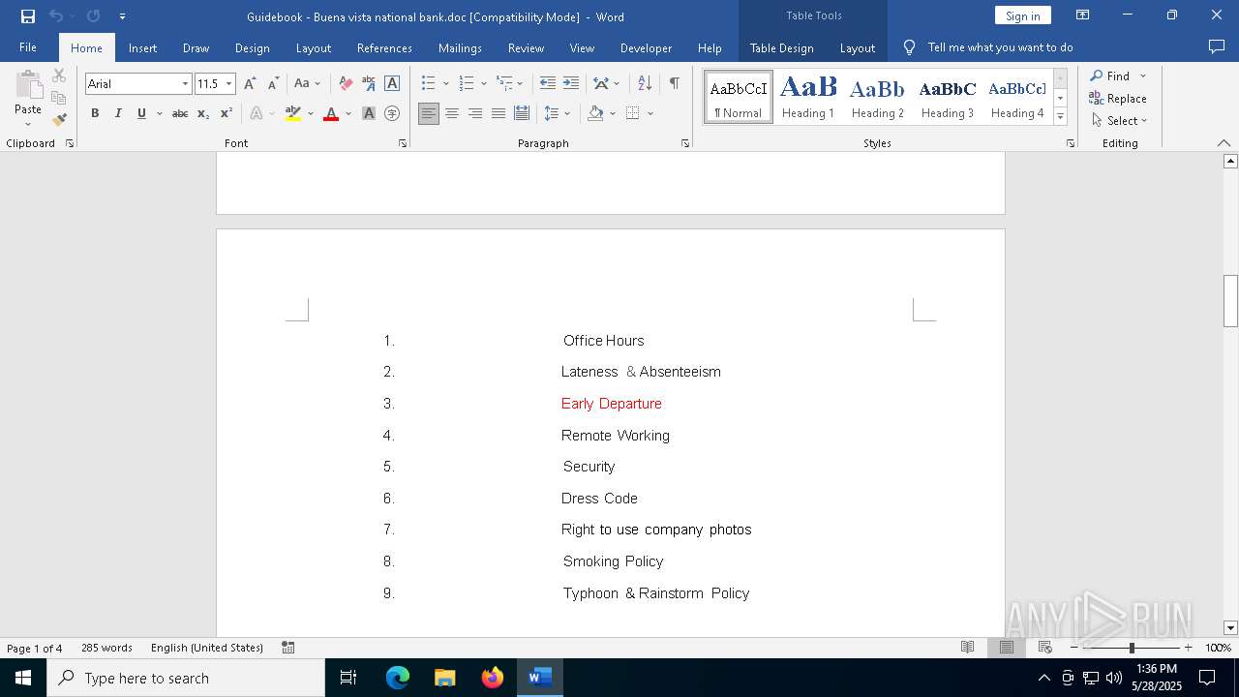The width and height of the screenshot is (1239, 697).
Task: Switch to the Design tab
Action: pyautogui.click(x=252, y=47)
